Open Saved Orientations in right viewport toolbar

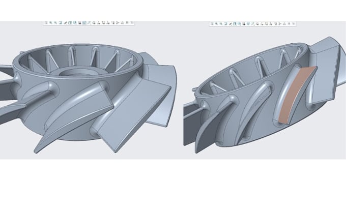click(x=239, y=23)
